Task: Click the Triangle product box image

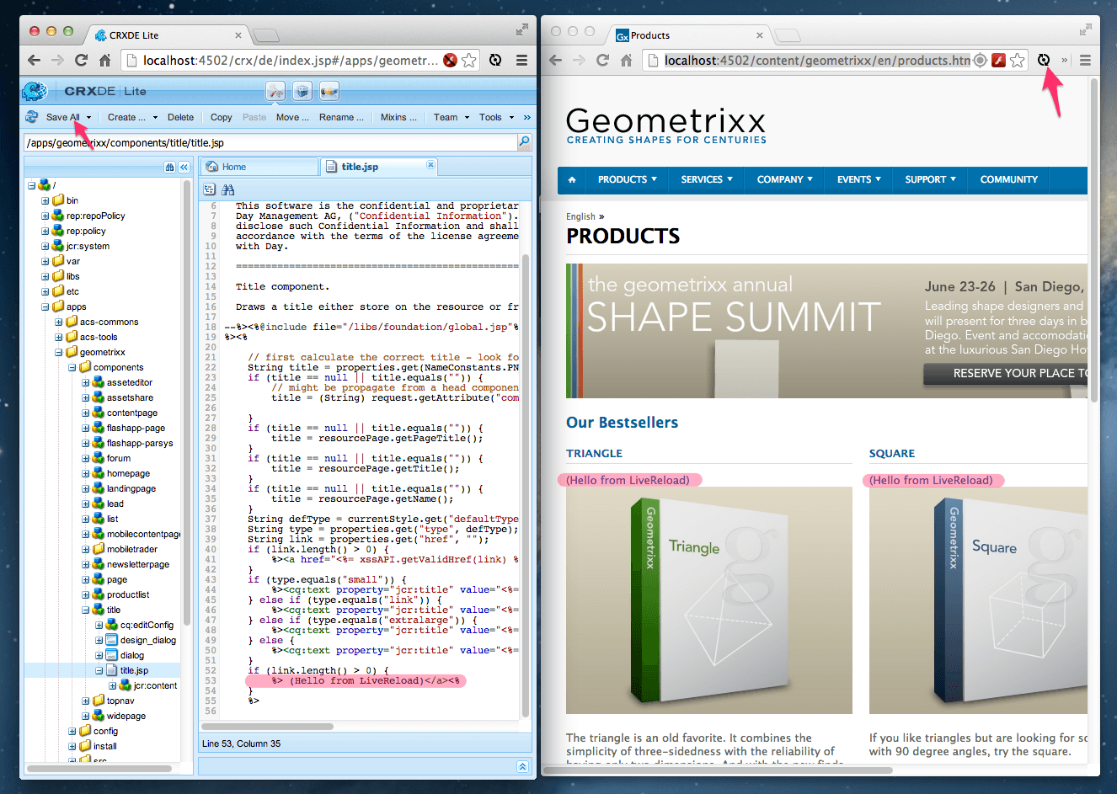Action: pyautogui.click(x=709, y=600)
